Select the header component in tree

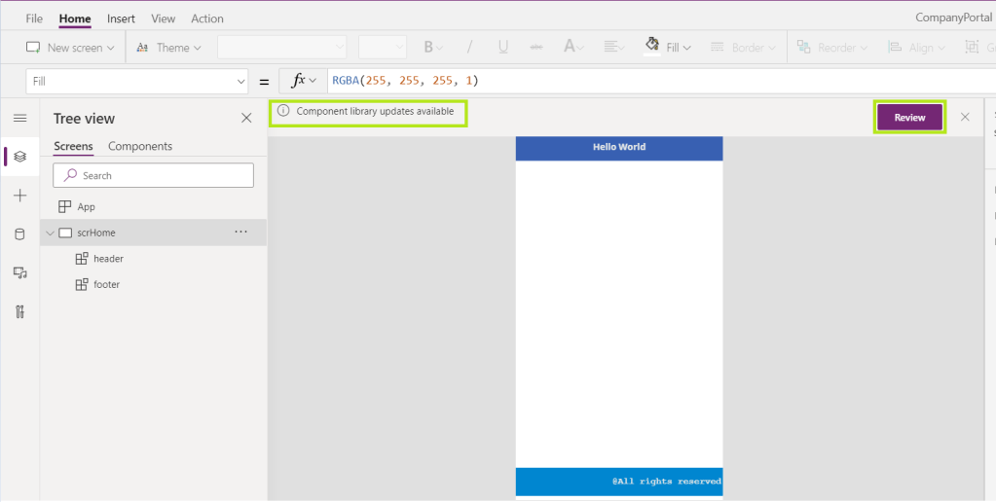click(x=108, y=259)
